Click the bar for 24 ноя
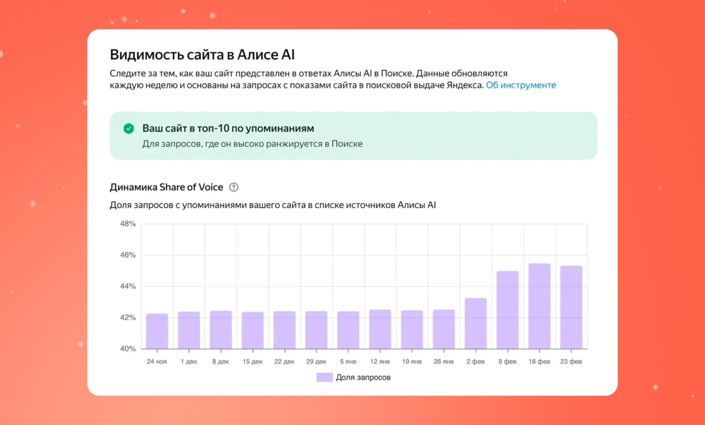The height and width of the screenshot is (425, 705). (x=157, y=331)
